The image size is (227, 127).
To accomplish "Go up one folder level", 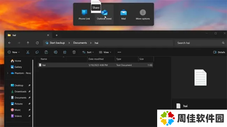I will click(x=28, y=43).
